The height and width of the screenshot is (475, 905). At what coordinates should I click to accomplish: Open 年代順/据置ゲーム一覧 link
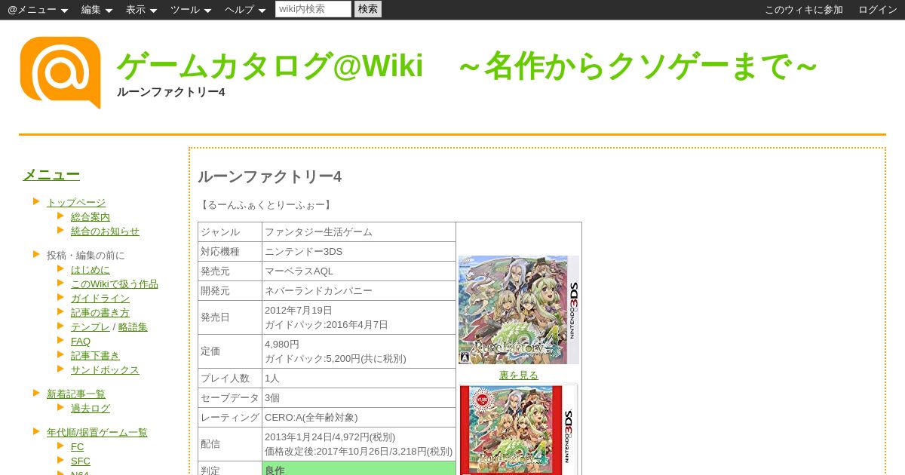(x=97, y=432)
